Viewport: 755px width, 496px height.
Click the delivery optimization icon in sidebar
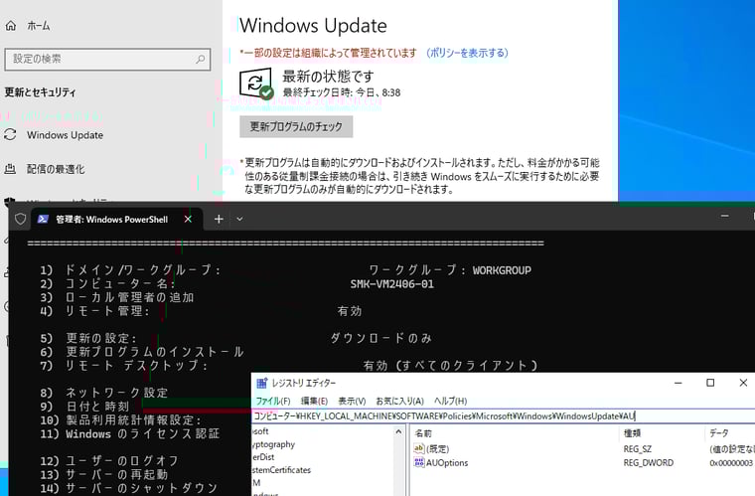point(10,169)
